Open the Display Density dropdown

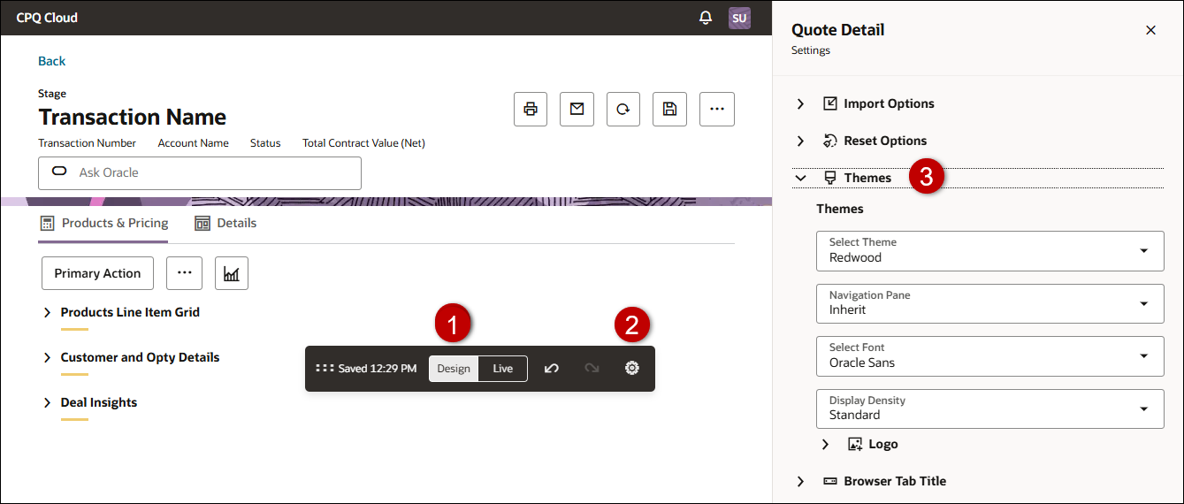pyautogui.click(x=989, y=409)
